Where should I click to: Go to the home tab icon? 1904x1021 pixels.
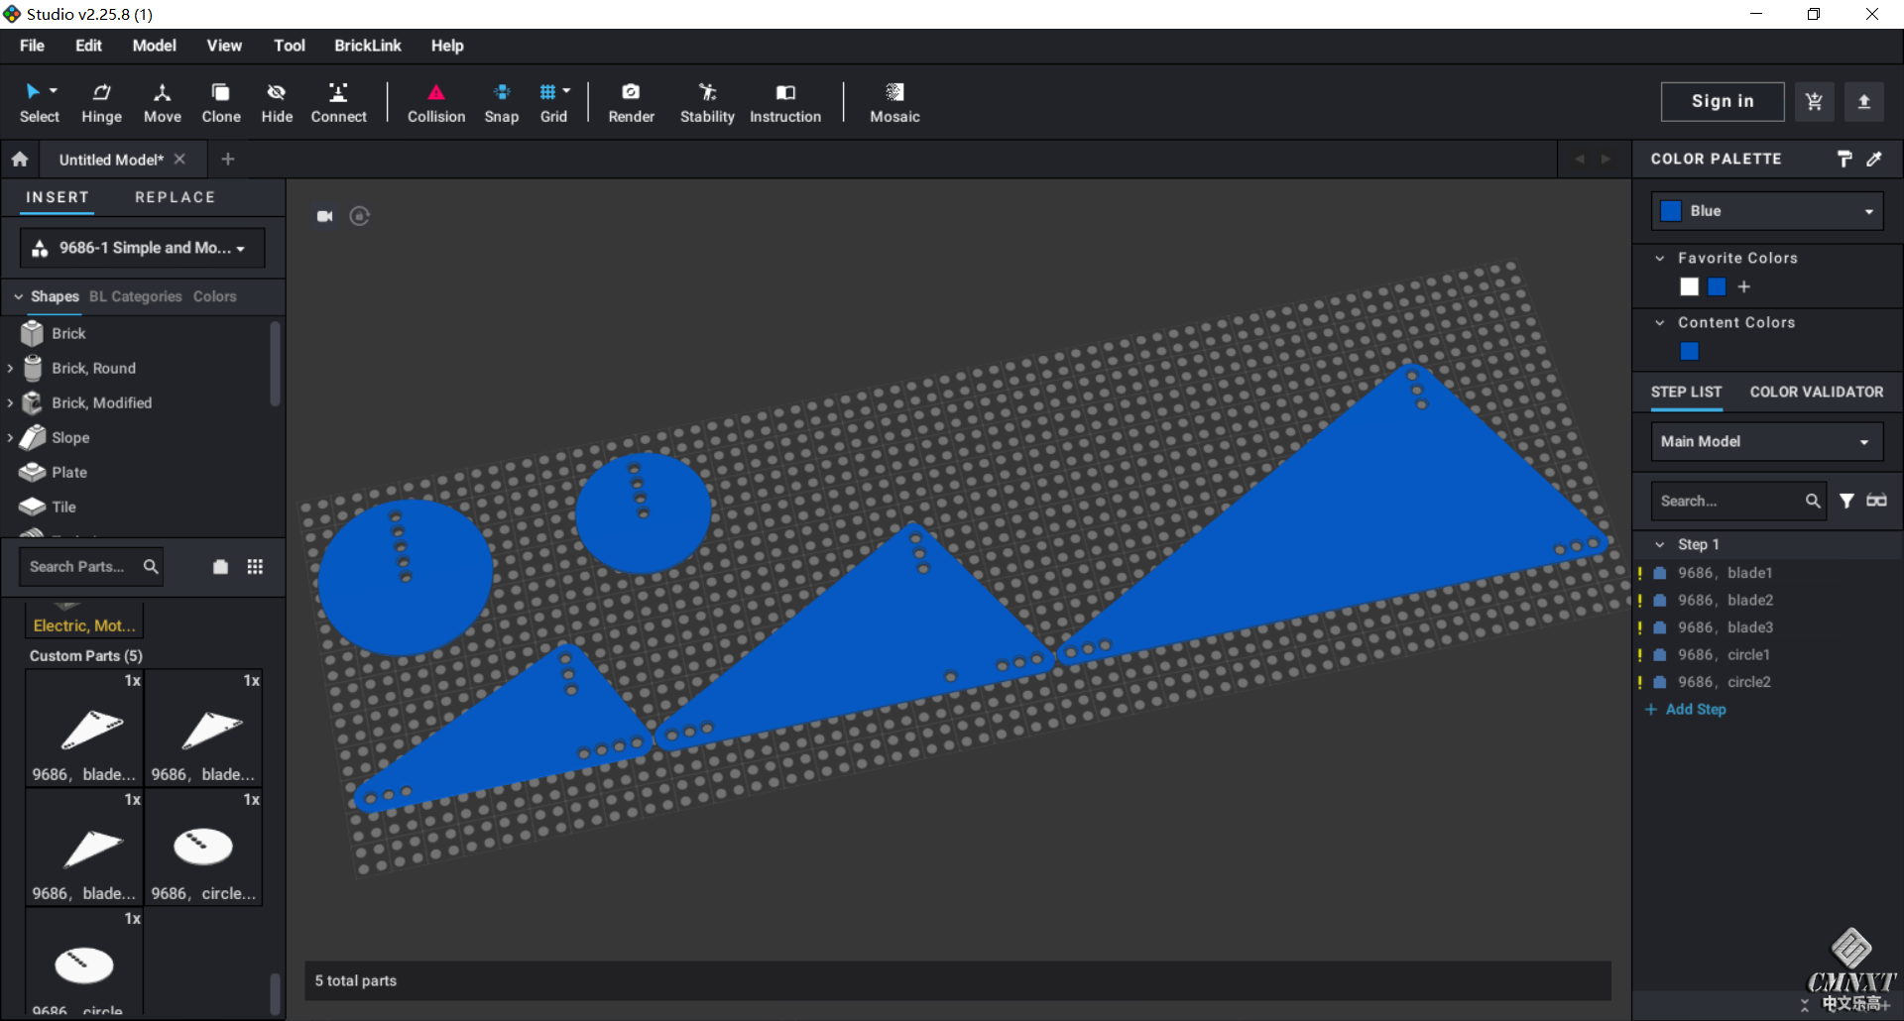coord(20,159)
